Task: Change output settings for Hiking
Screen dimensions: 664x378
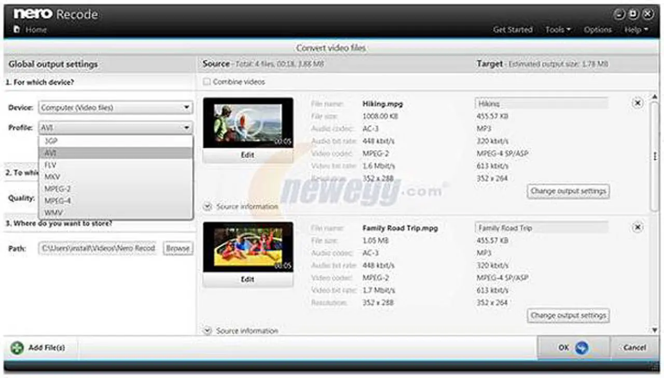Action: pyautogui.click(x=568, y=191)
